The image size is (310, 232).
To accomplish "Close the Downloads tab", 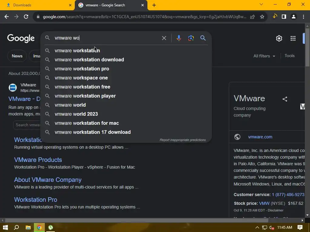I will pos(70,5).
